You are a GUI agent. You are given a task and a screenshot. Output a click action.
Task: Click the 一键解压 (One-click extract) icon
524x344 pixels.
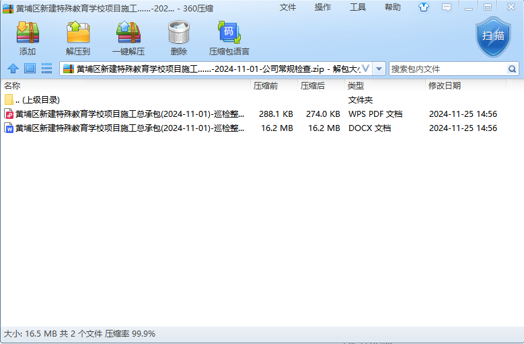point(128,38)
